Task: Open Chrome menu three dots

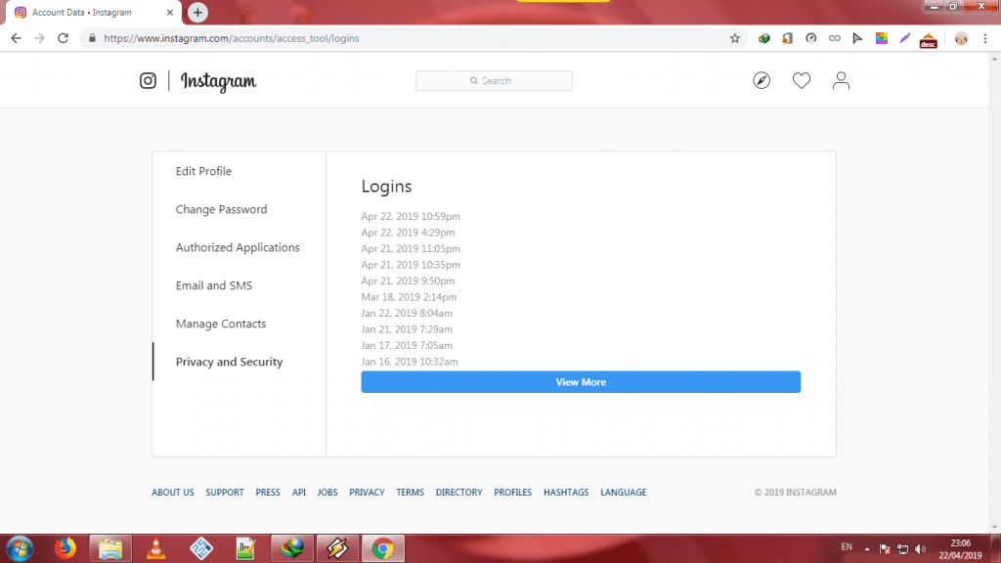Action: tap(985, 38)
